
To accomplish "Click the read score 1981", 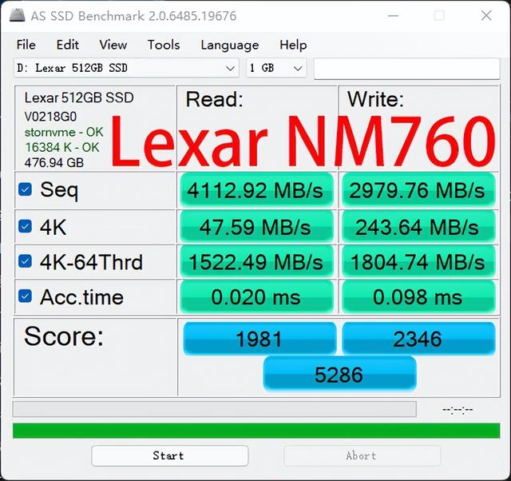I will click(259, 339).
